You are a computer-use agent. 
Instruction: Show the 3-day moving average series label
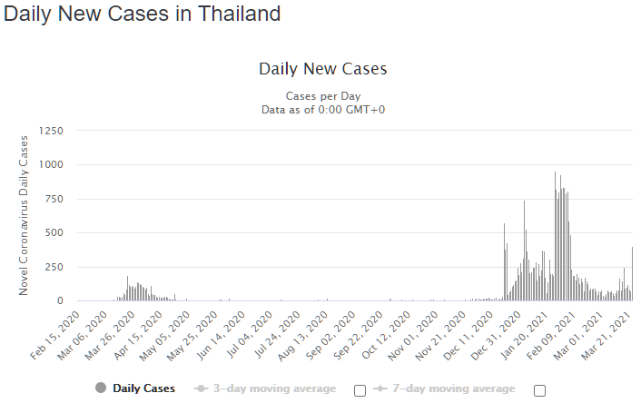(276, 388)
